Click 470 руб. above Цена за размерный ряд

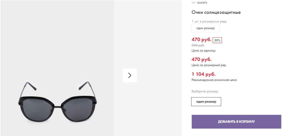(201, 59)
